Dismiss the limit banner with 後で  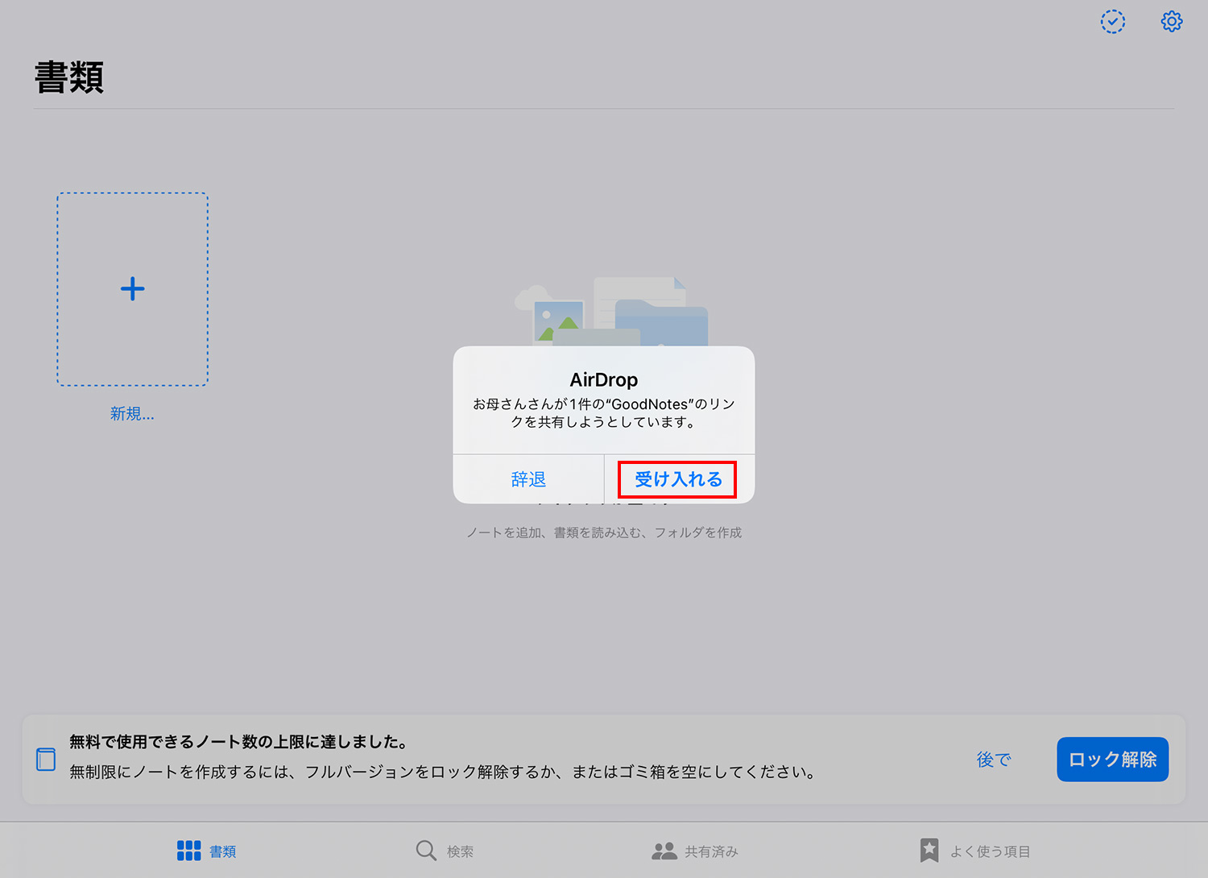[994, 760]
